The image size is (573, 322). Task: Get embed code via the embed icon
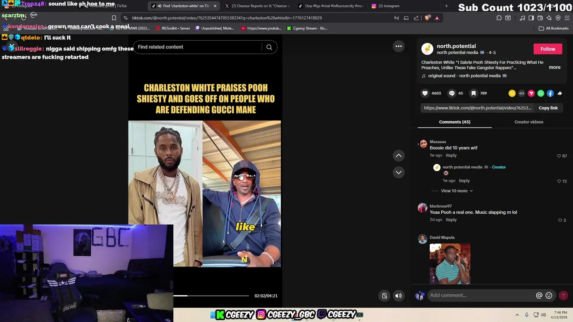coord(522,93)
